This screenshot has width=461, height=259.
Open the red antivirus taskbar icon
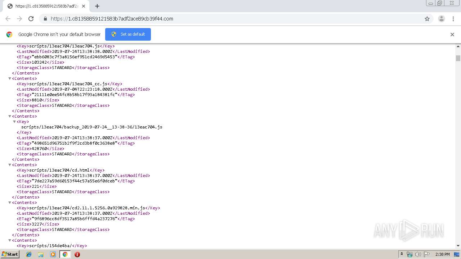pyautogui.click(x=77, y=254)
